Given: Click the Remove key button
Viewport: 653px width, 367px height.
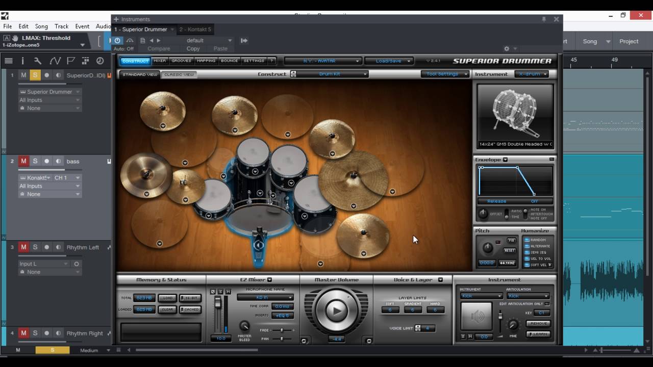Looking at the screenshot, I should tap(538, 323).
